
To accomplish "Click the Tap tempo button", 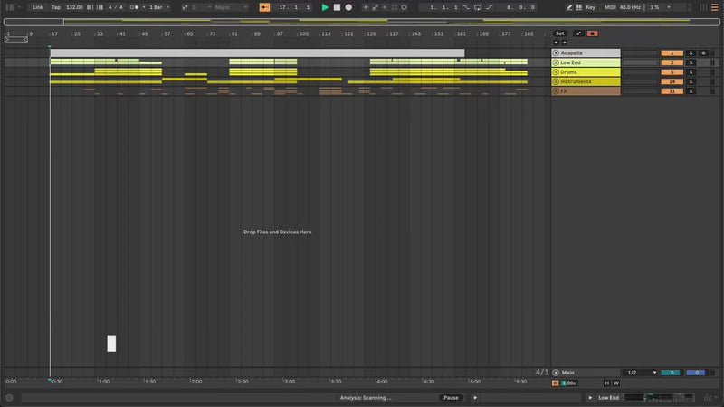I will coord(56,7).
